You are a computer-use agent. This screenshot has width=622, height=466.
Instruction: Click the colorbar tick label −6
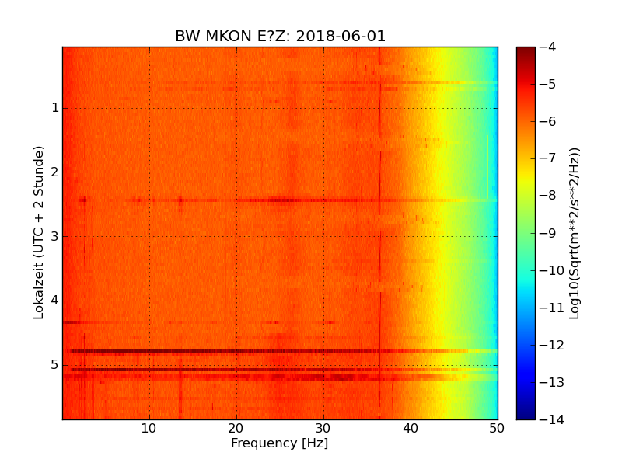(548, 122)
